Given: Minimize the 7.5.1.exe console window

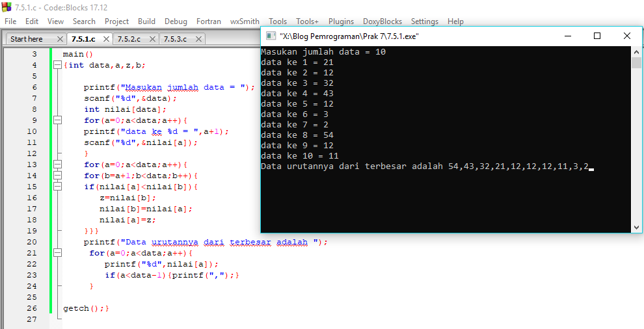Looking at the screenshot, I should pos(568,36).
